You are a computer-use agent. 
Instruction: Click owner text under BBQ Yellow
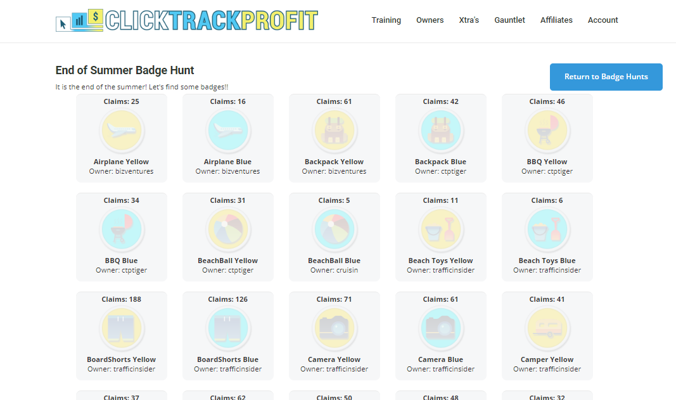(x=547, y=171)
